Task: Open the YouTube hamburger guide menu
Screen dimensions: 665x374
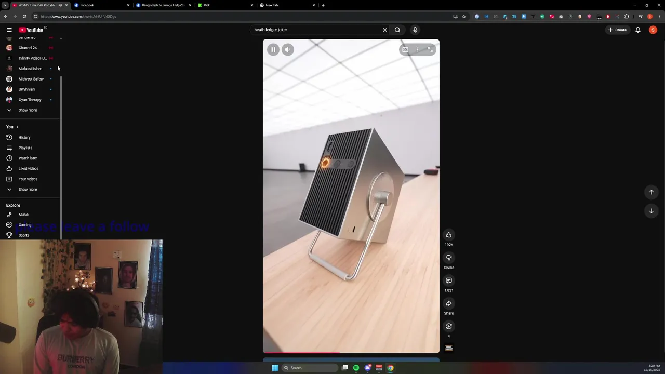Action: (x=9, y=30)
